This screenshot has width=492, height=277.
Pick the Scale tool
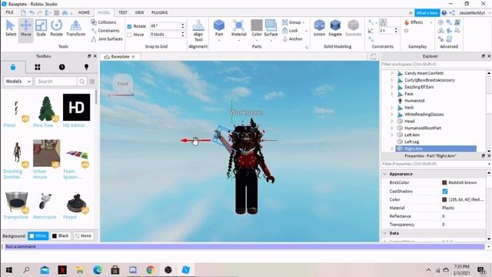pyautogui.click(x=41, y=28)
